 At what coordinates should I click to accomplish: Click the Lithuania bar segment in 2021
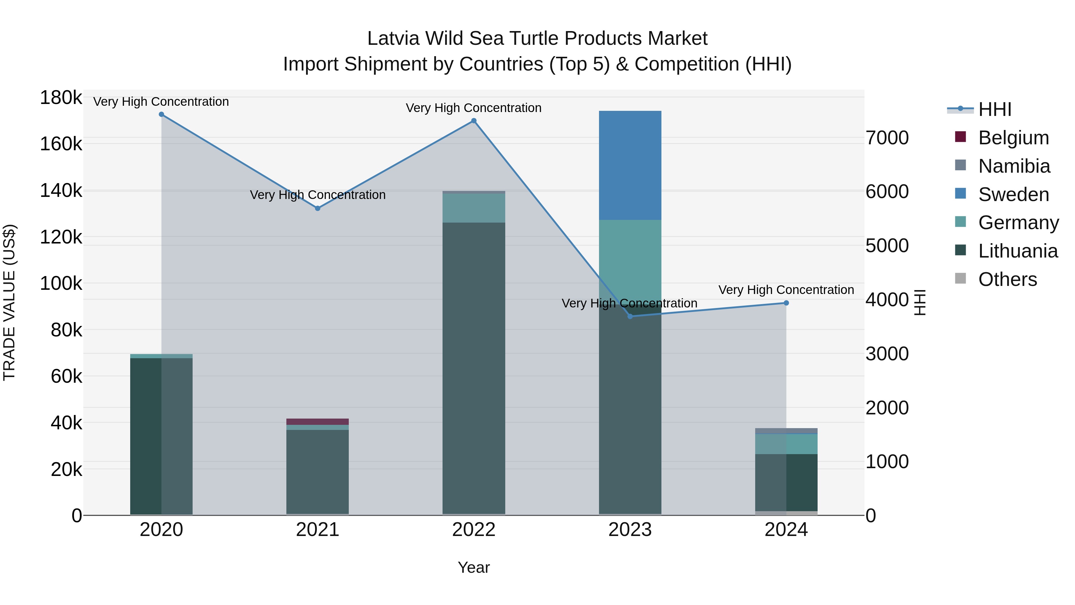pyautogui.click(x=318, y=472)
